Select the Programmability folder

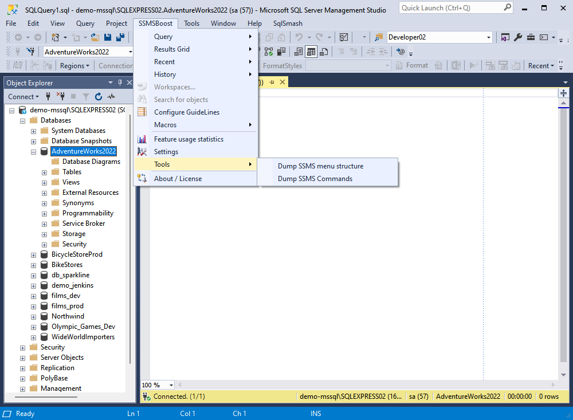pyautogui.click(x=88, y=213)
